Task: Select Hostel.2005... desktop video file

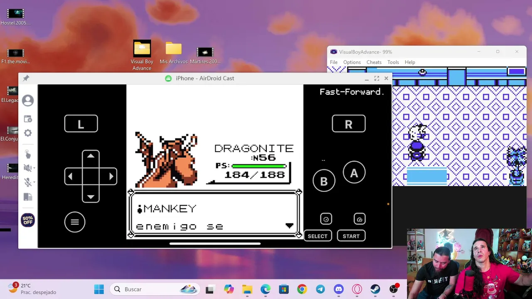Action: pyautogui.click(x=16, y=17)
